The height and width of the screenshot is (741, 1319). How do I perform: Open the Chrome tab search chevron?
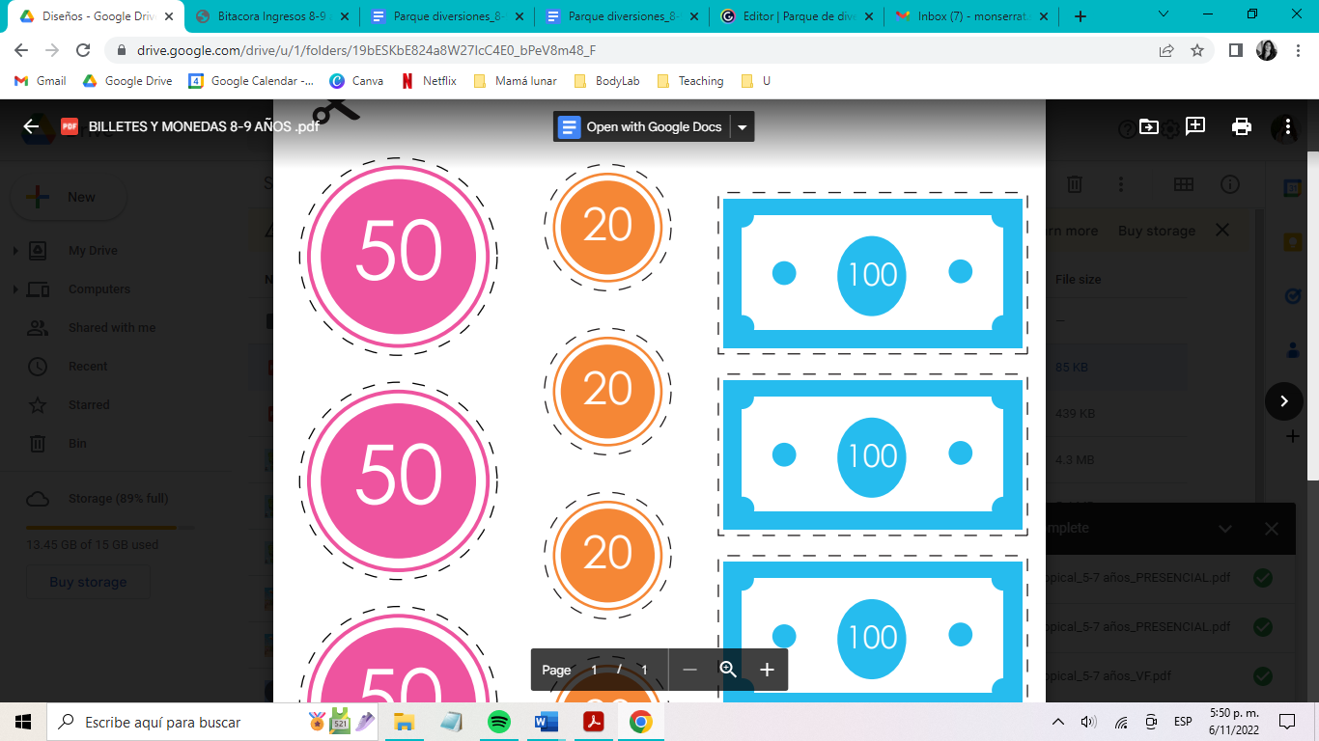coord(1163,15)
